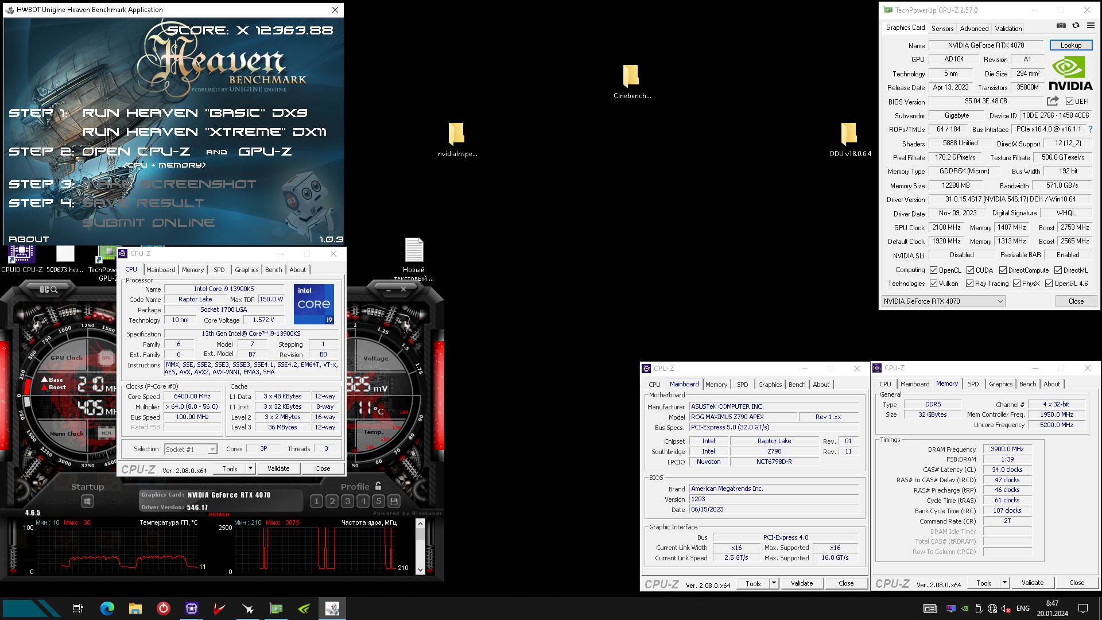
Task: Click the Heaven benchmark taskbar icon
Action: point(332,609)
